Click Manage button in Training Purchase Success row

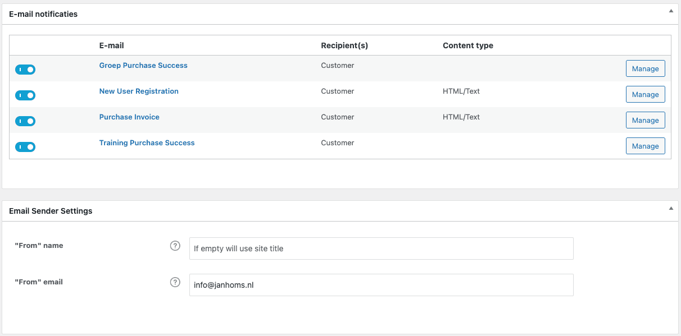point(645,146)
